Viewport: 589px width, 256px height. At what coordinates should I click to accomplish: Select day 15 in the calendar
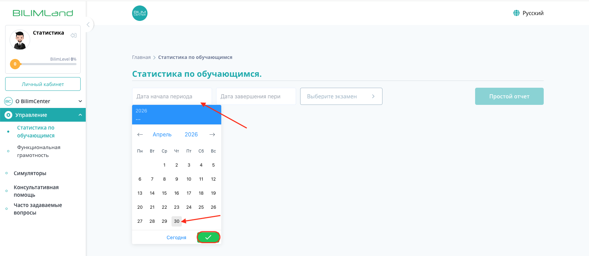coord(164,193)
